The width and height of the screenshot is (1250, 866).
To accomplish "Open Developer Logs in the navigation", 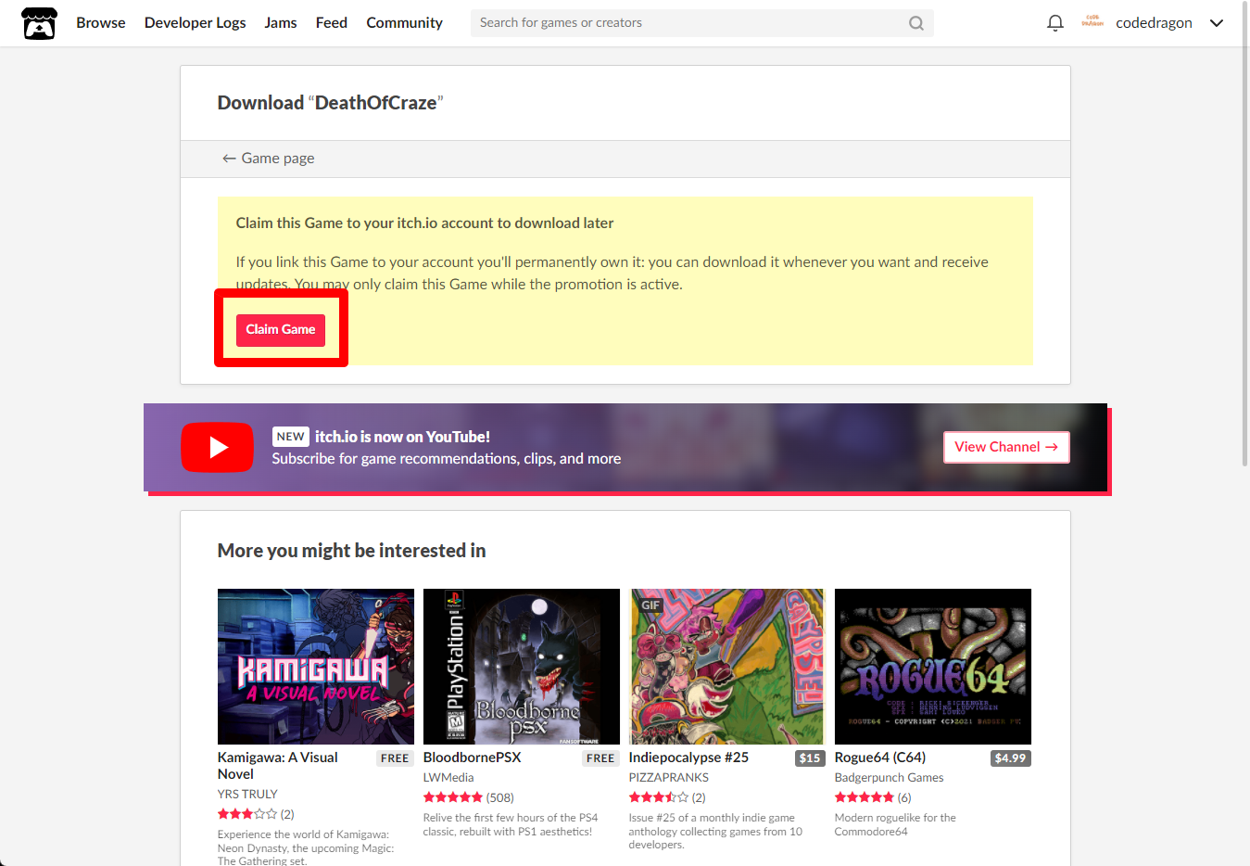I will 196,23.
